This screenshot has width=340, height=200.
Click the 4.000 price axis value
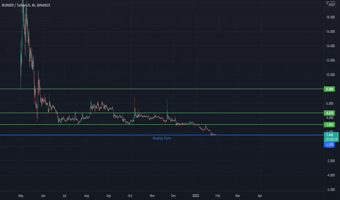(330, 118)
